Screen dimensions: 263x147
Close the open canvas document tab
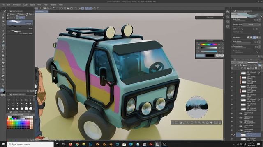point(47,11)
